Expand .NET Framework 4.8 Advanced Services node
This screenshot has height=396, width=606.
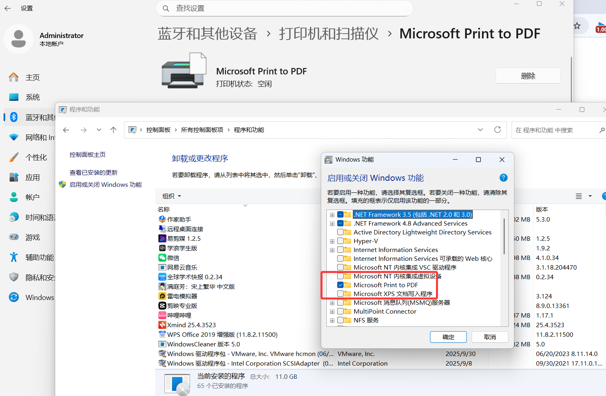click(332, 224)
